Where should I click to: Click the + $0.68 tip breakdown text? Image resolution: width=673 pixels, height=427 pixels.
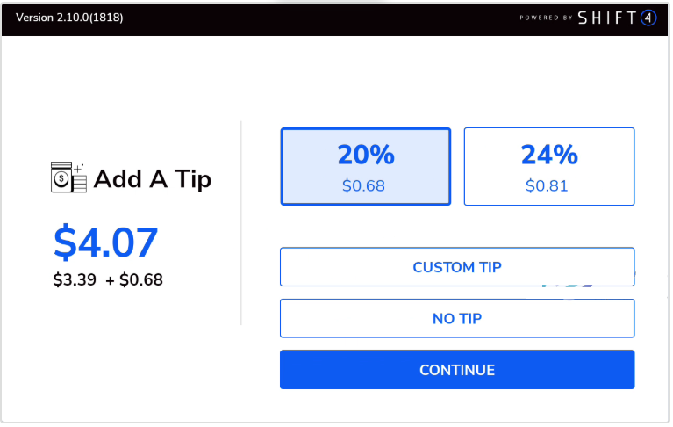tap(134, 280)
